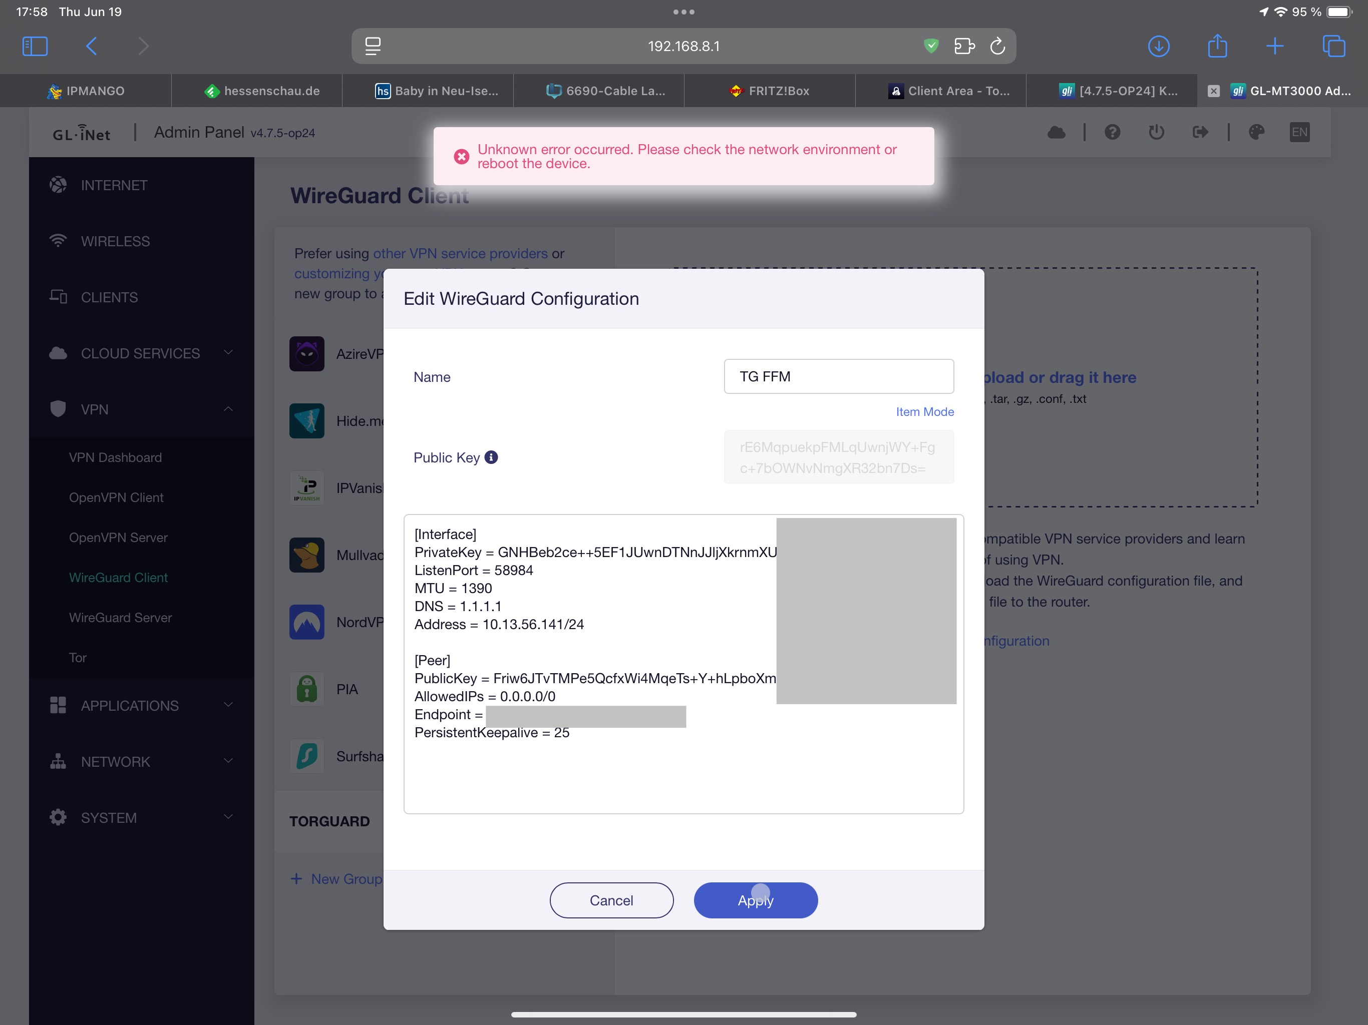Viewport: 1368px width, 1025px height.
Task: Click the Cancel button
Action: pyautogui.click(x=611, y=900)
